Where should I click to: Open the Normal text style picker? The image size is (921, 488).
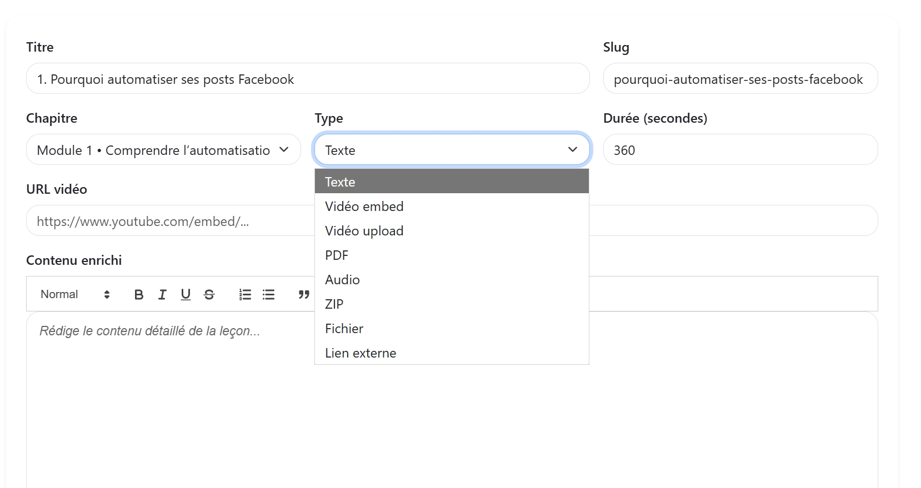tap(75, 294)
